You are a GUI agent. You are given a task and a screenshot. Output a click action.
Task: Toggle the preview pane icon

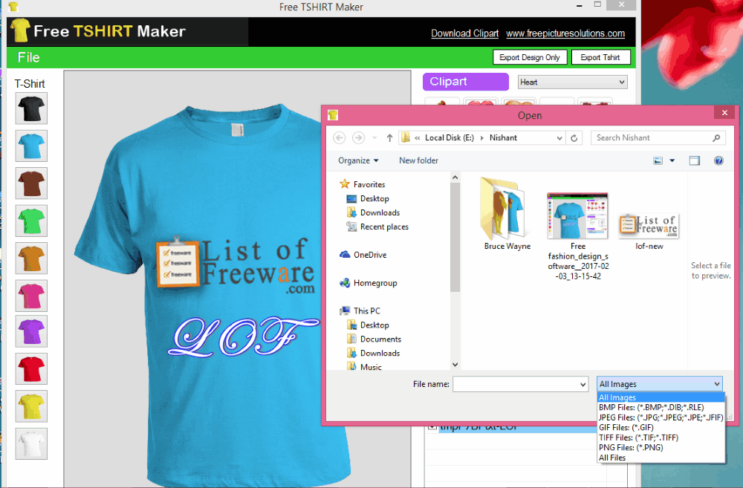click(x=694, y=161)
